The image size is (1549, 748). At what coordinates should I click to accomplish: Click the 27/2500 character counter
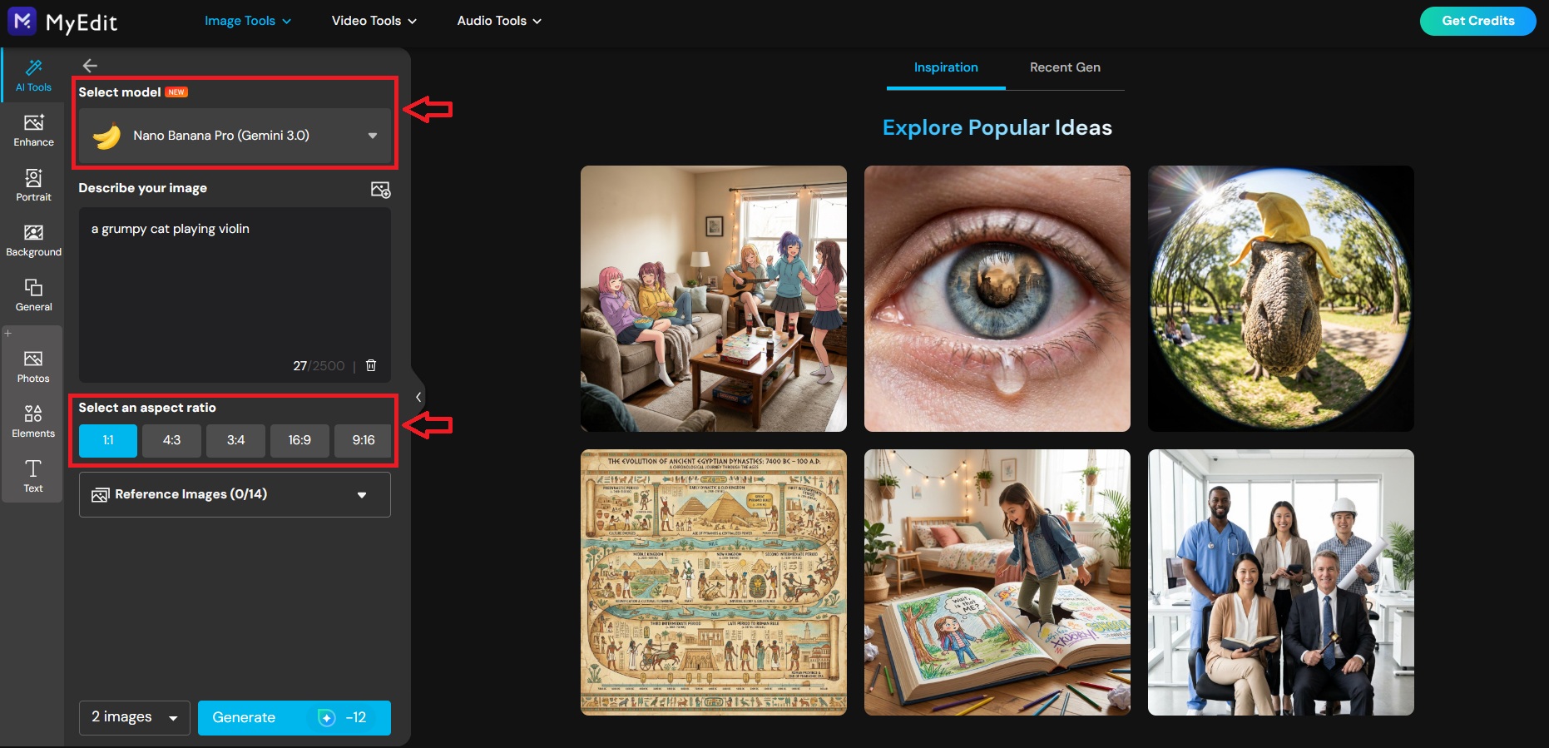319,366
